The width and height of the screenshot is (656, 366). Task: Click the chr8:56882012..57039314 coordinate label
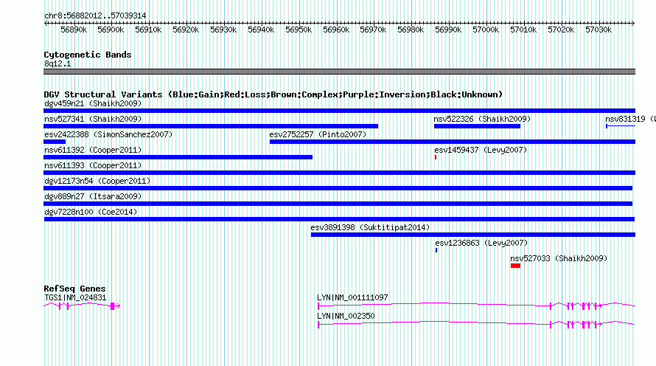pyautogui.click(x=95, y=15)
